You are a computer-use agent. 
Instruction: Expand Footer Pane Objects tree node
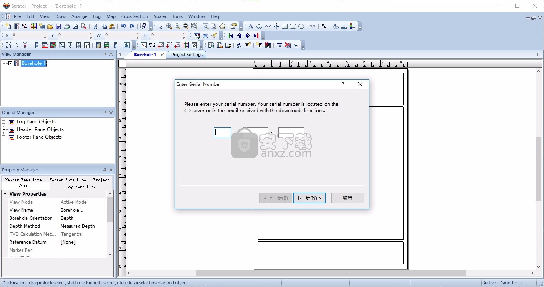click(4, 137)
